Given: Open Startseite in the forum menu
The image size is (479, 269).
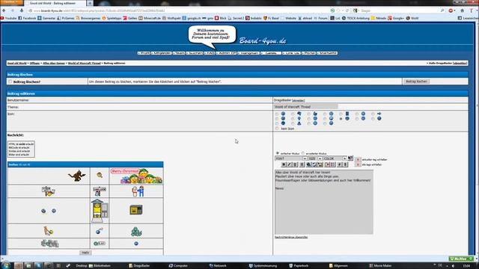Looking at the screenshot, I should click(327, 53).
